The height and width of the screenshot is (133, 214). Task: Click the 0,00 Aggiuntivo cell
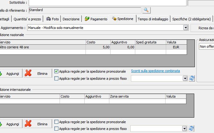(123, 47)
